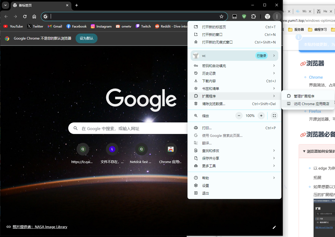Screen dimensions: 335x237
Task: Open the extensions puzzle icon in toolbar
Action: coord(253,17)
